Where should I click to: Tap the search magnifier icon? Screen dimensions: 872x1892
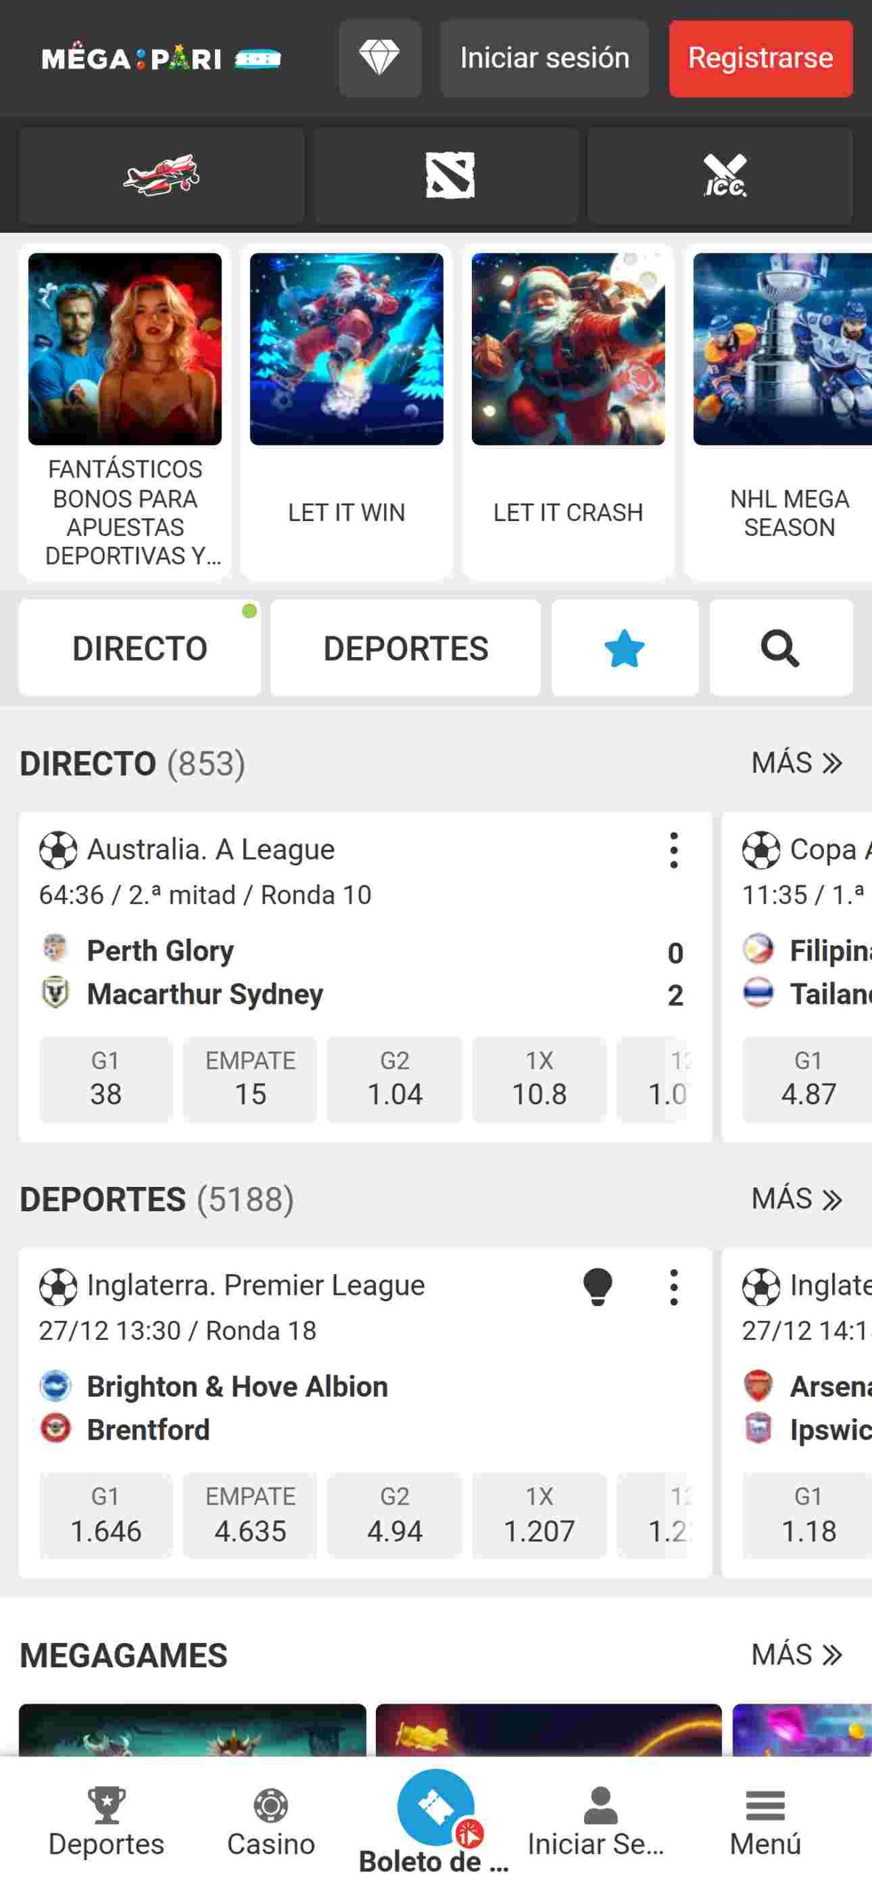[x=780, y=648]
